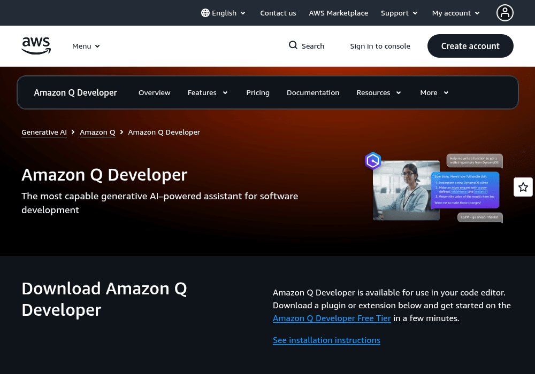
Task: Click the 'Help me write a function' bubble
Action: (x=474, y=160)
